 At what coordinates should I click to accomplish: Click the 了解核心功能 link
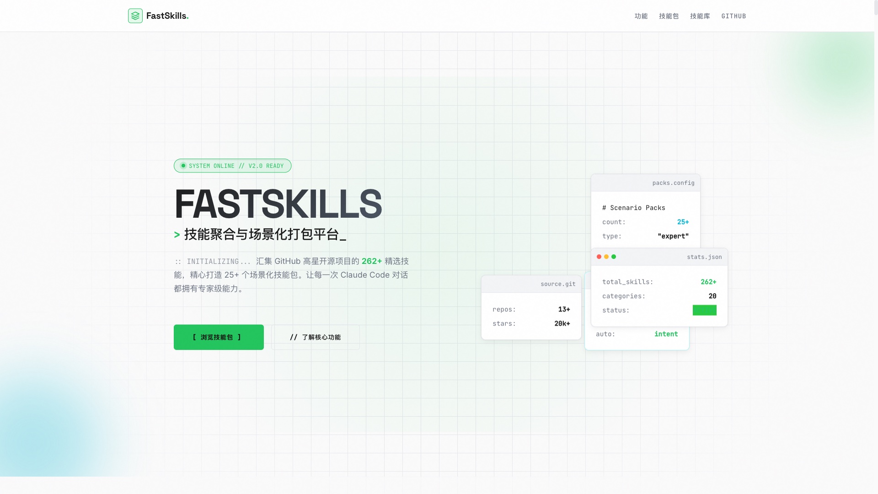315,337
